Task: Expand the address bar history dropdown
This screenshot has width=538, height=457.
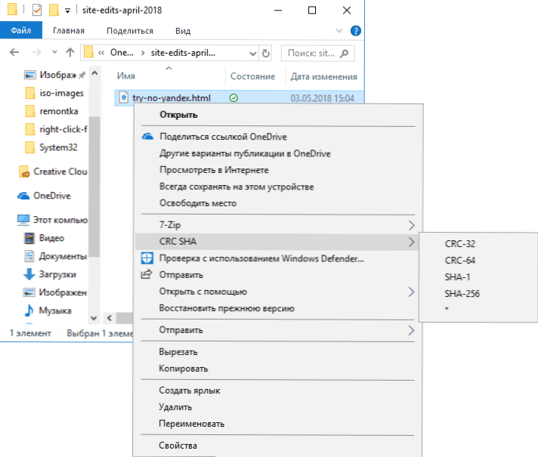Action: 253,54
